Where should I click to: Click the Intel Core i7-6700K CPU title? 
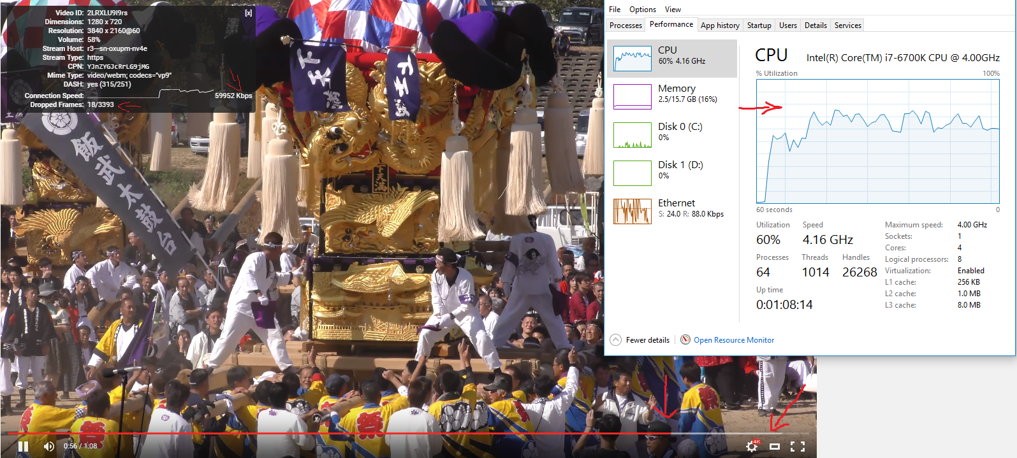(x=903, y=58)
